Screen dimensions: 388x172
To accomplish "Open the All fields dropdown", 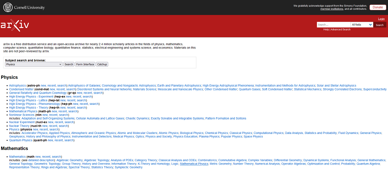I will 362,25.
